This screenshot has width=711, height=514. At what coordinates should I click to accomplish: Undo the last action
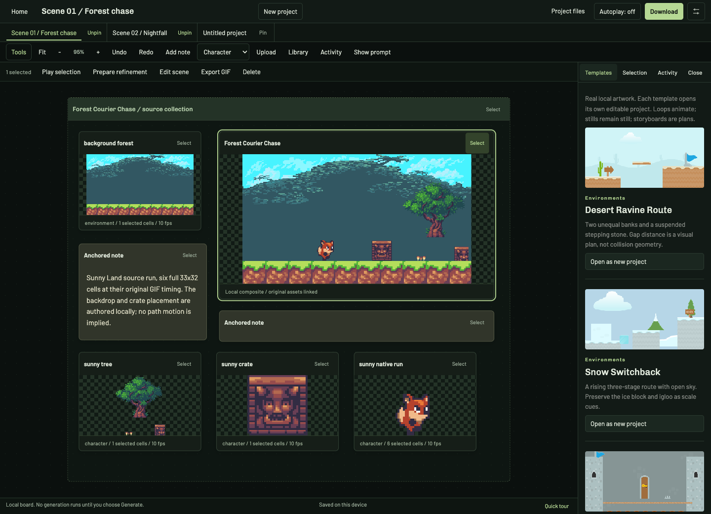(119, 52)
